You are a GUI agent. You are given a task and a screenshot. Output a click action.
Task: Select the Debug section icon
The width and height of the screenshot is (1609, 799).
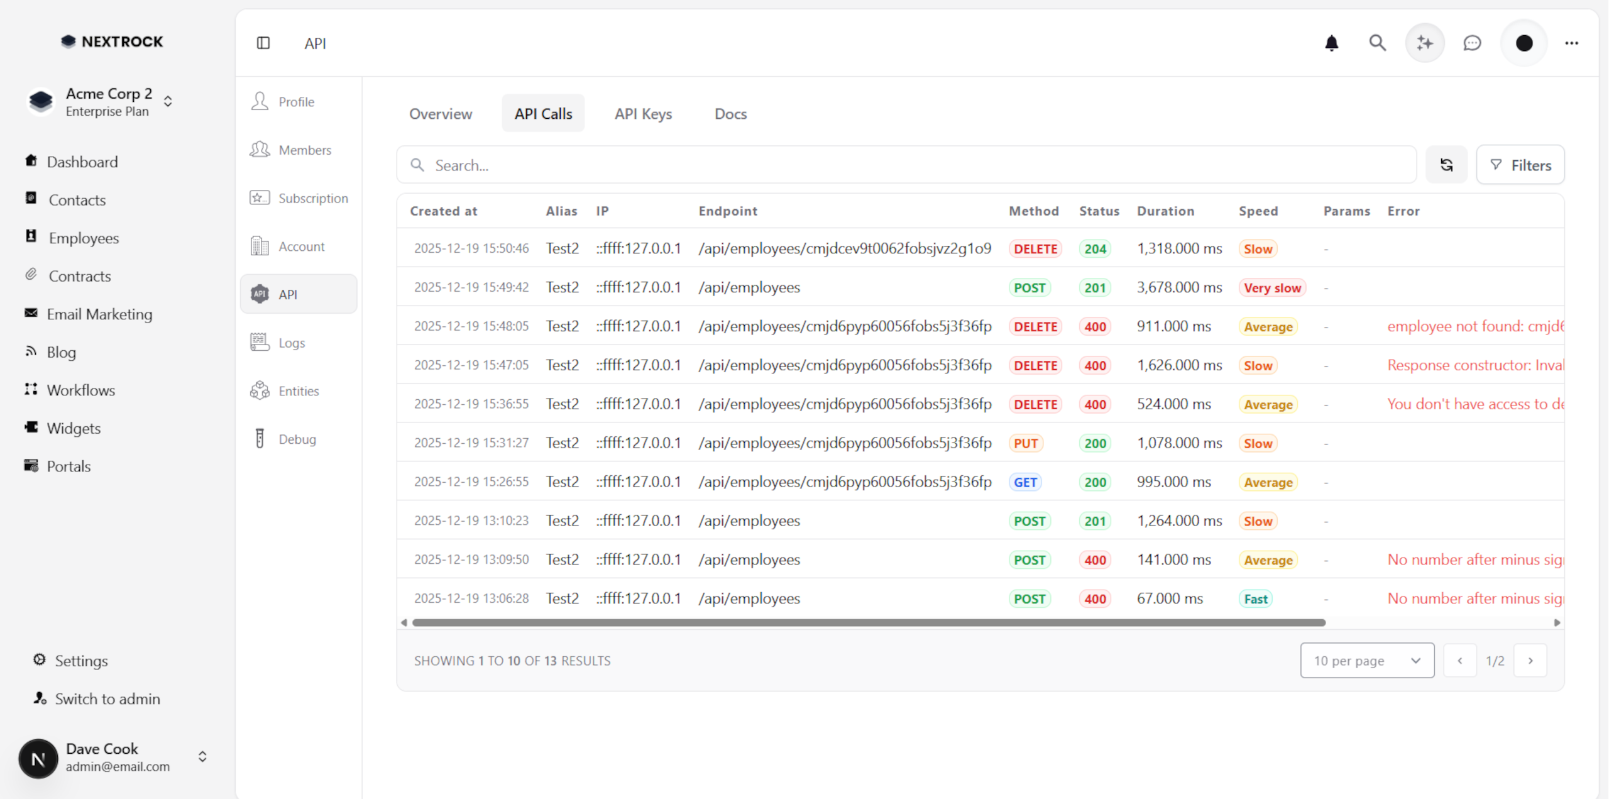tap(260, 439)
